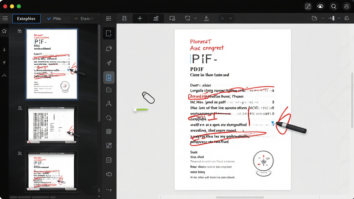Expand the chevron beside dimmed arrow button
The height and width of the screenshot is (199, 354).
click(231, 18)
